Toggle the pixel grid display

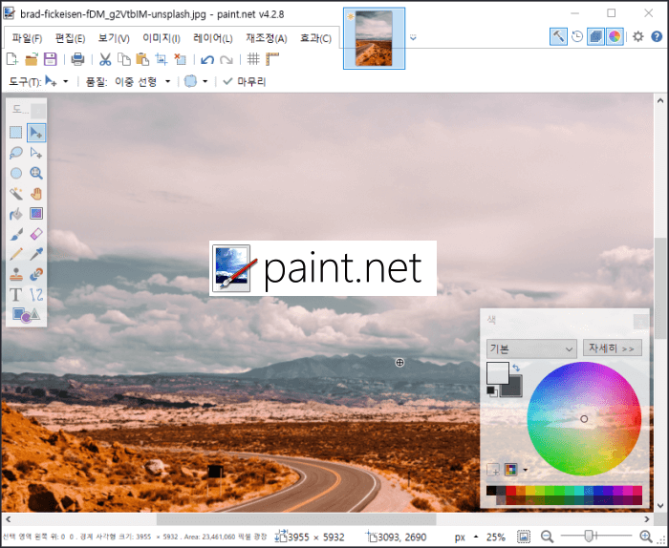point(253,59)
